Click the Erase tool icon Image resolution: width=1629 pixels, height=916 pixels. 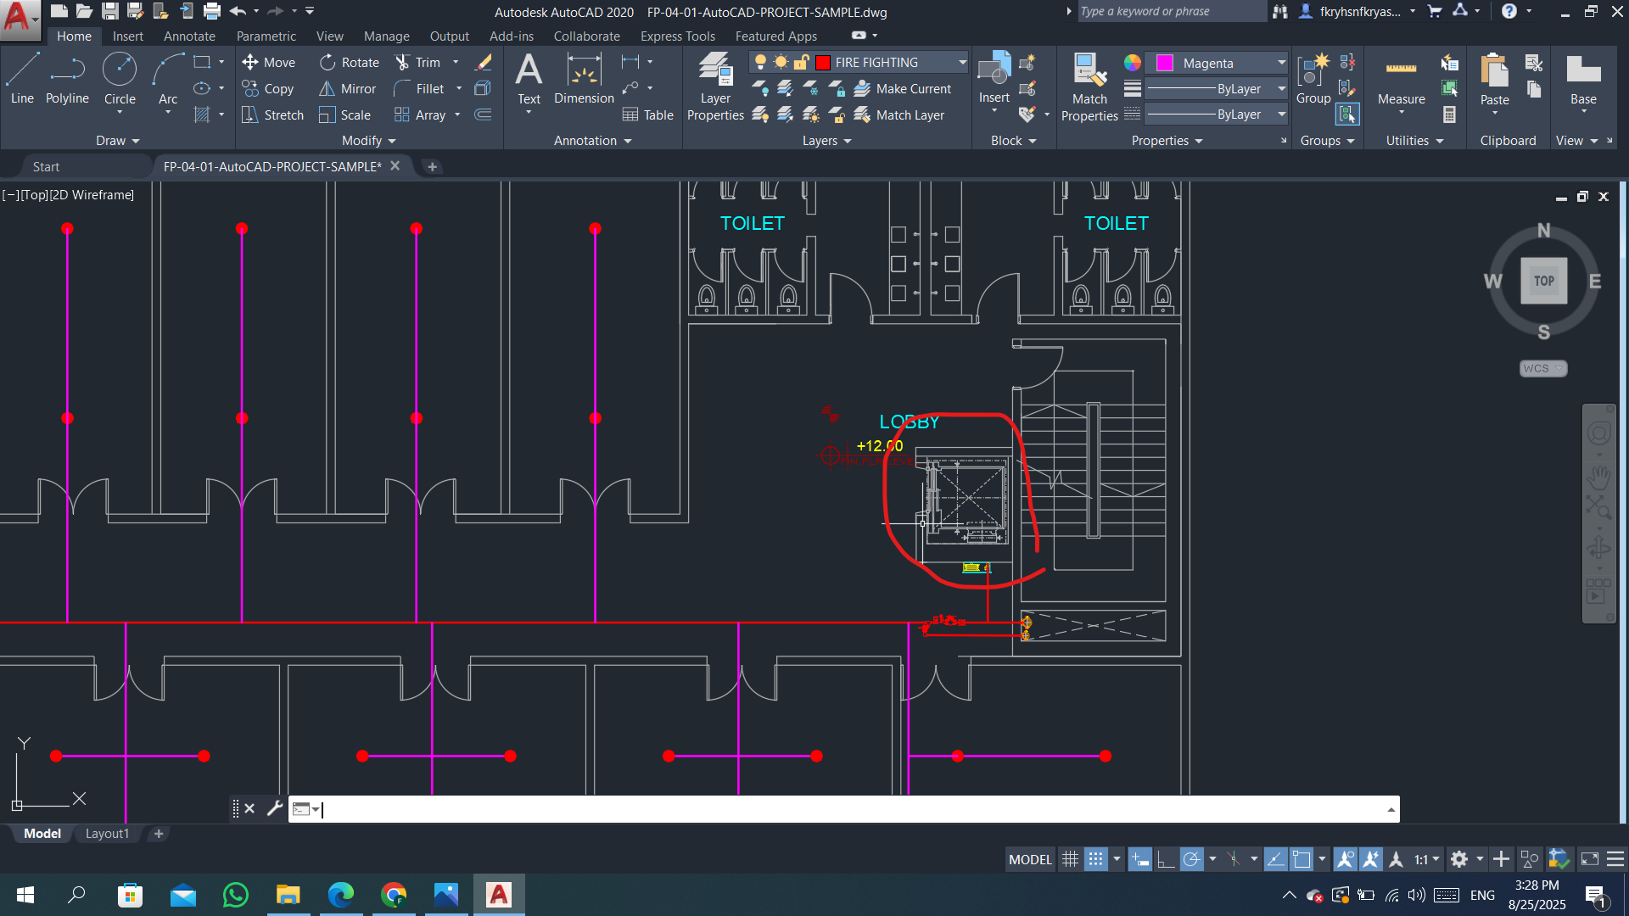[484, 62]
